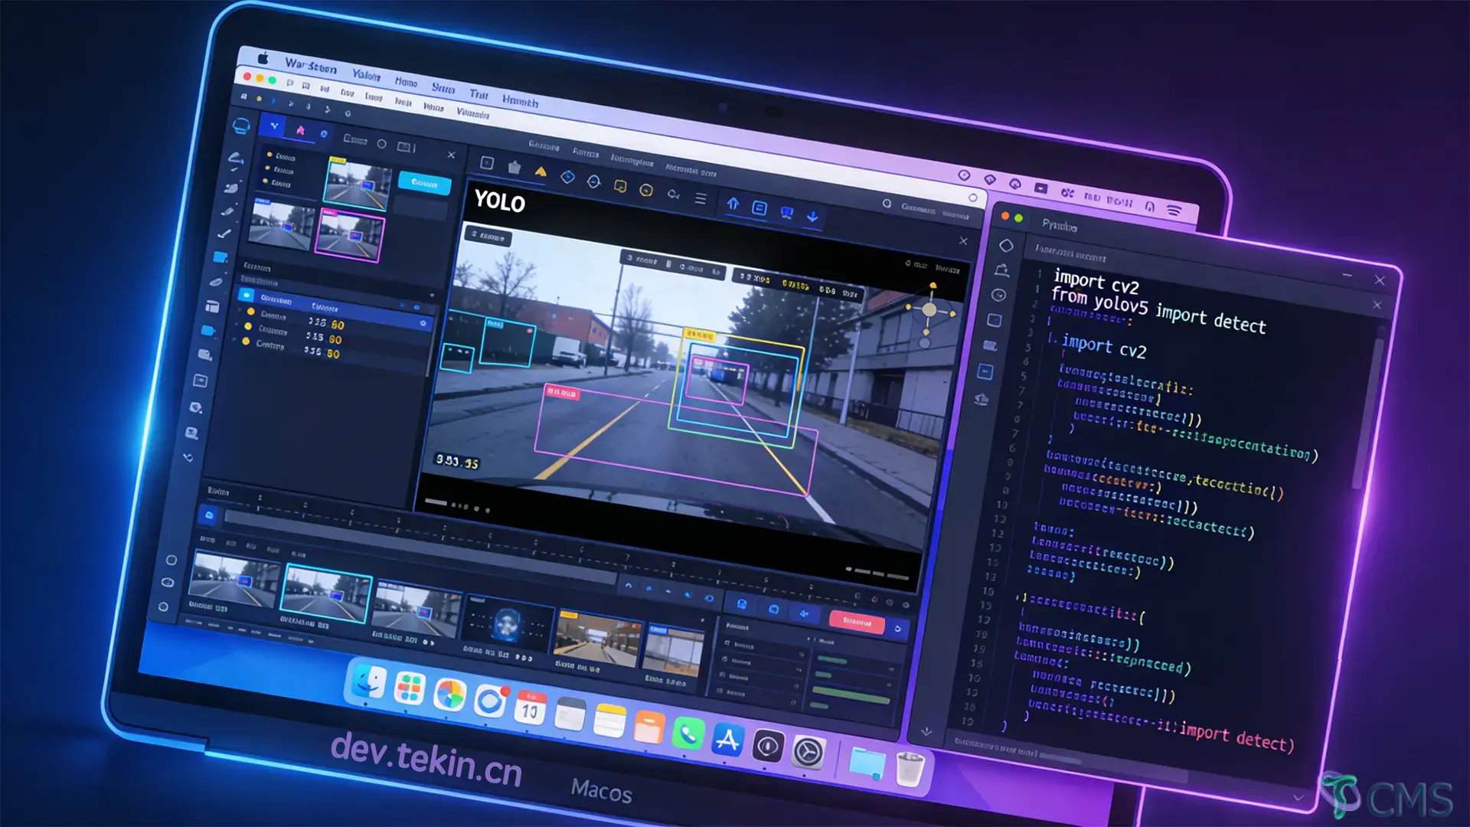This screenshot has width=1470, height=827.
Task: Expand the collapsed track header at the timeline's left edge
Action: (208, 515)
